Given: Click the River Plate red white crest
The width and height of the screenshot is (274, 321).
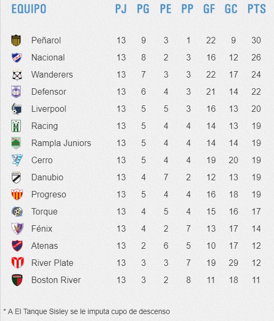Looking at the screenshot, I should 18,263.
